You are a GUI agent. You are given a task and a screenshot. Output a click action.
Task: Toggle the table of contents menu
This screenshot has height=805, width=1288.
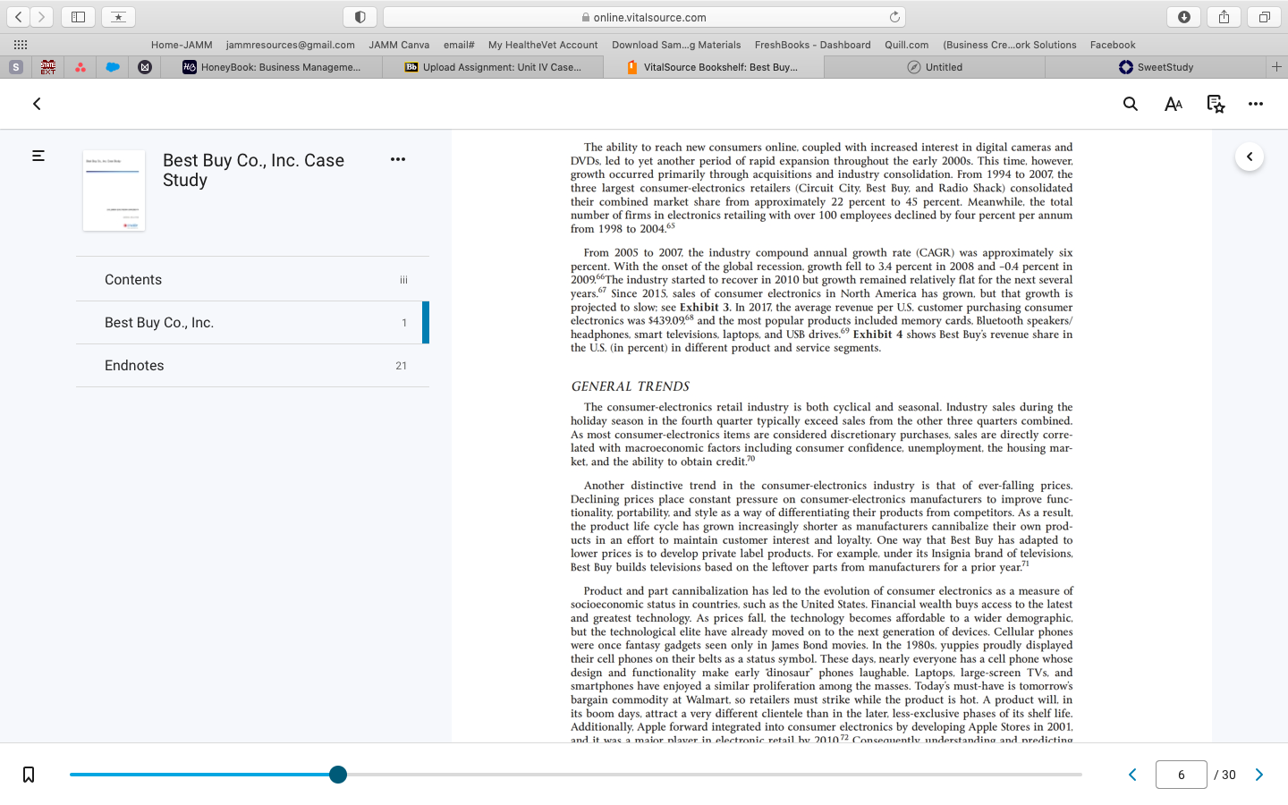point(38,156)
